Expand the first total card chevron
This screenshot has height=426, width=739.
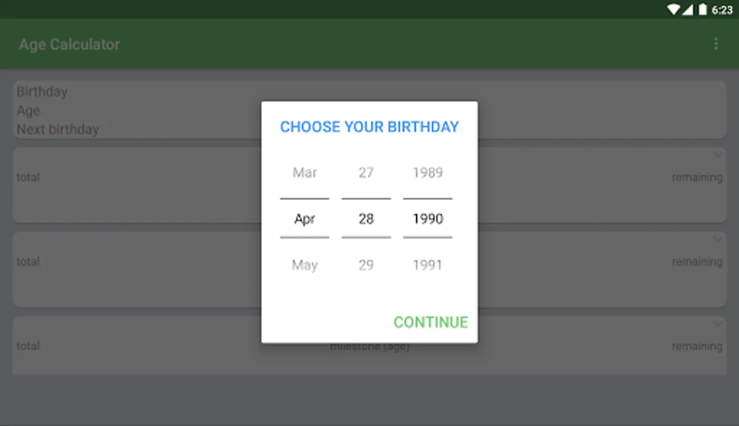click(x=718, y=155)
